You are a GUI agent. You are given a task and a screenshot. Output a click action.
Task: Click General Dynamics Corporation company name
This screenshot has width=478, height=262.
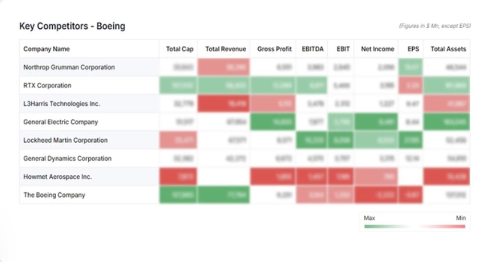pos(67,159)
